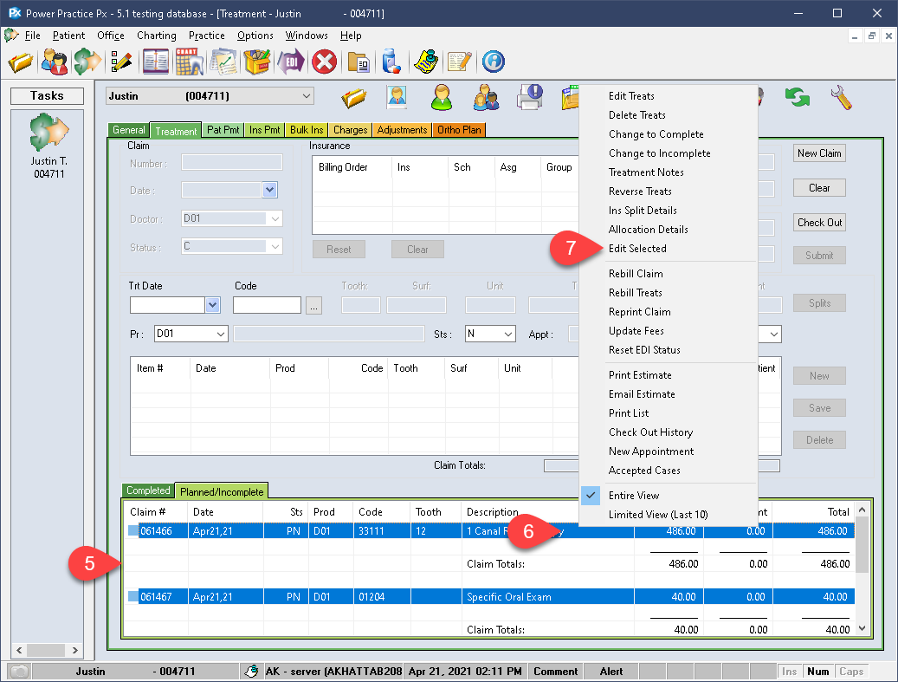
Task: Open the two-people patients icon in toolbar
Action: (x=55, y=62)
